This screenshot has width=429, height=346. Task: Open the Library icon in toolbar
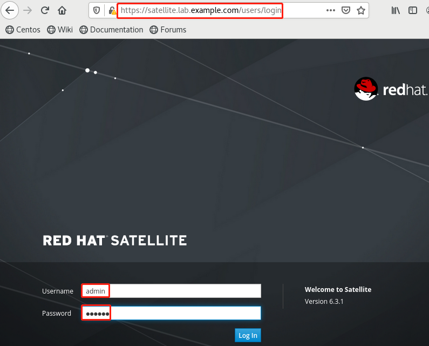click(x=396, y=10)
